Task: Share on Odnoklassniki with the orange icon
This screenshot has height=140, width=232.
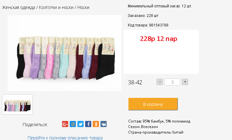Action: tap(96, 124)
